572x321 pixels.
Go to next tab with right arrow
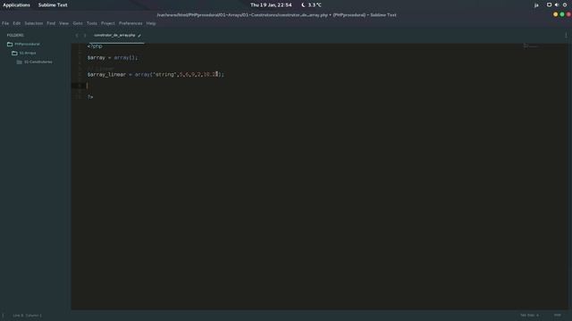(85, 36)
